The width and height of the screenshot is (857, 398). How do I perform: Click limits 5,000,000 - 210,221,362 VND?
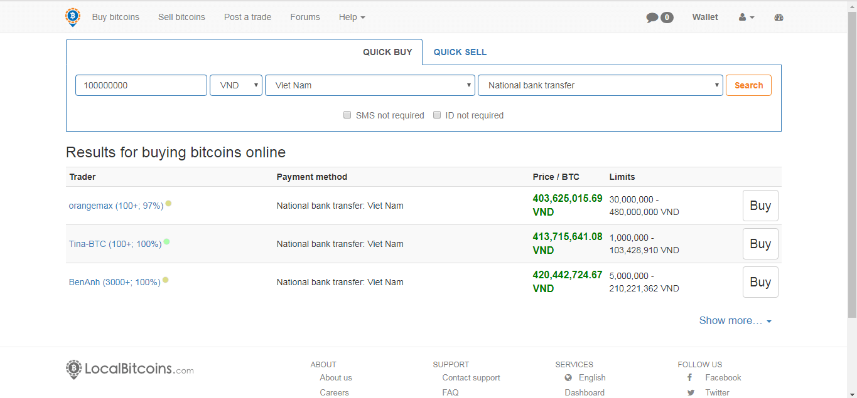644,282
